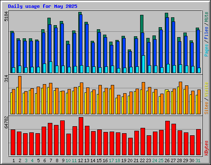The image size is (211, 165).
Task: Click day label 1 on the axis
Action: tap(14, 160)
